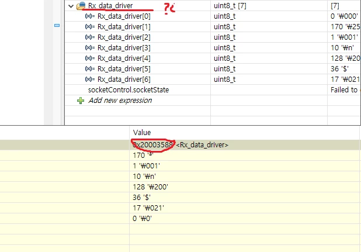This screenshot has width=361, height=252.
Task: Click variable icon beside Rx_data_driver[0]
Action: (90, 16)
